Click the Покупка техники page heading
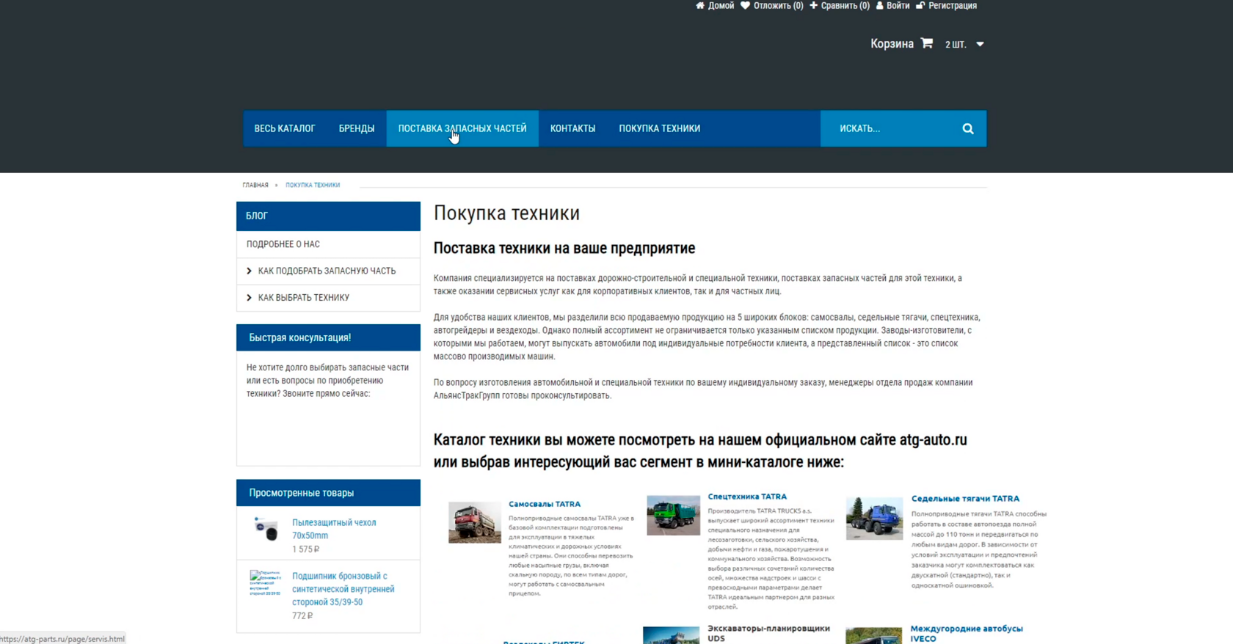Viewport: 1233px width, 644px height. click(x=506, y=213)
